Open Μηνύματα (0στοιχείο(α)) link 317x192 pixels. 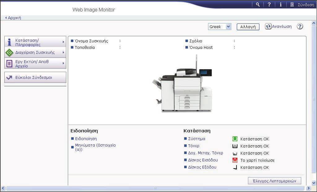click(95, 147)
